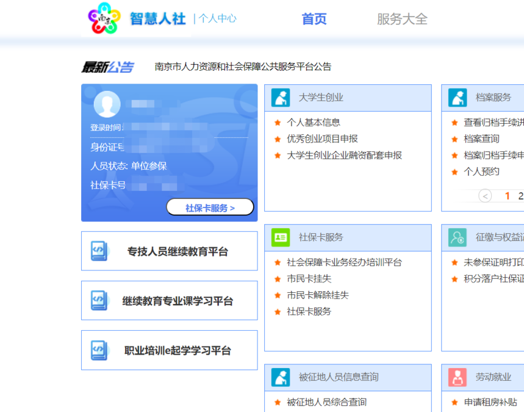Go to the 首页 tab
Viewport: 524px width, 412px height.
tap(314, 19)
